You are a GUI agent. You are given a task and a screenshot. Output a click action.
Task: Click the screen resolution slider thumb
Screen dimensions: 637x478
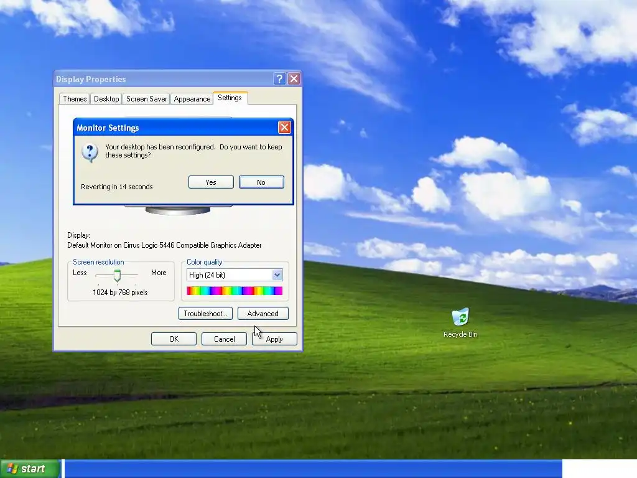point(117,275)
